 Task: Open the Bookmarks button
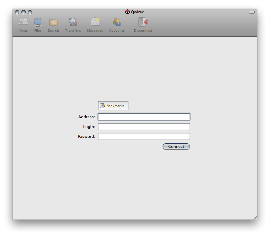point(113,106)
